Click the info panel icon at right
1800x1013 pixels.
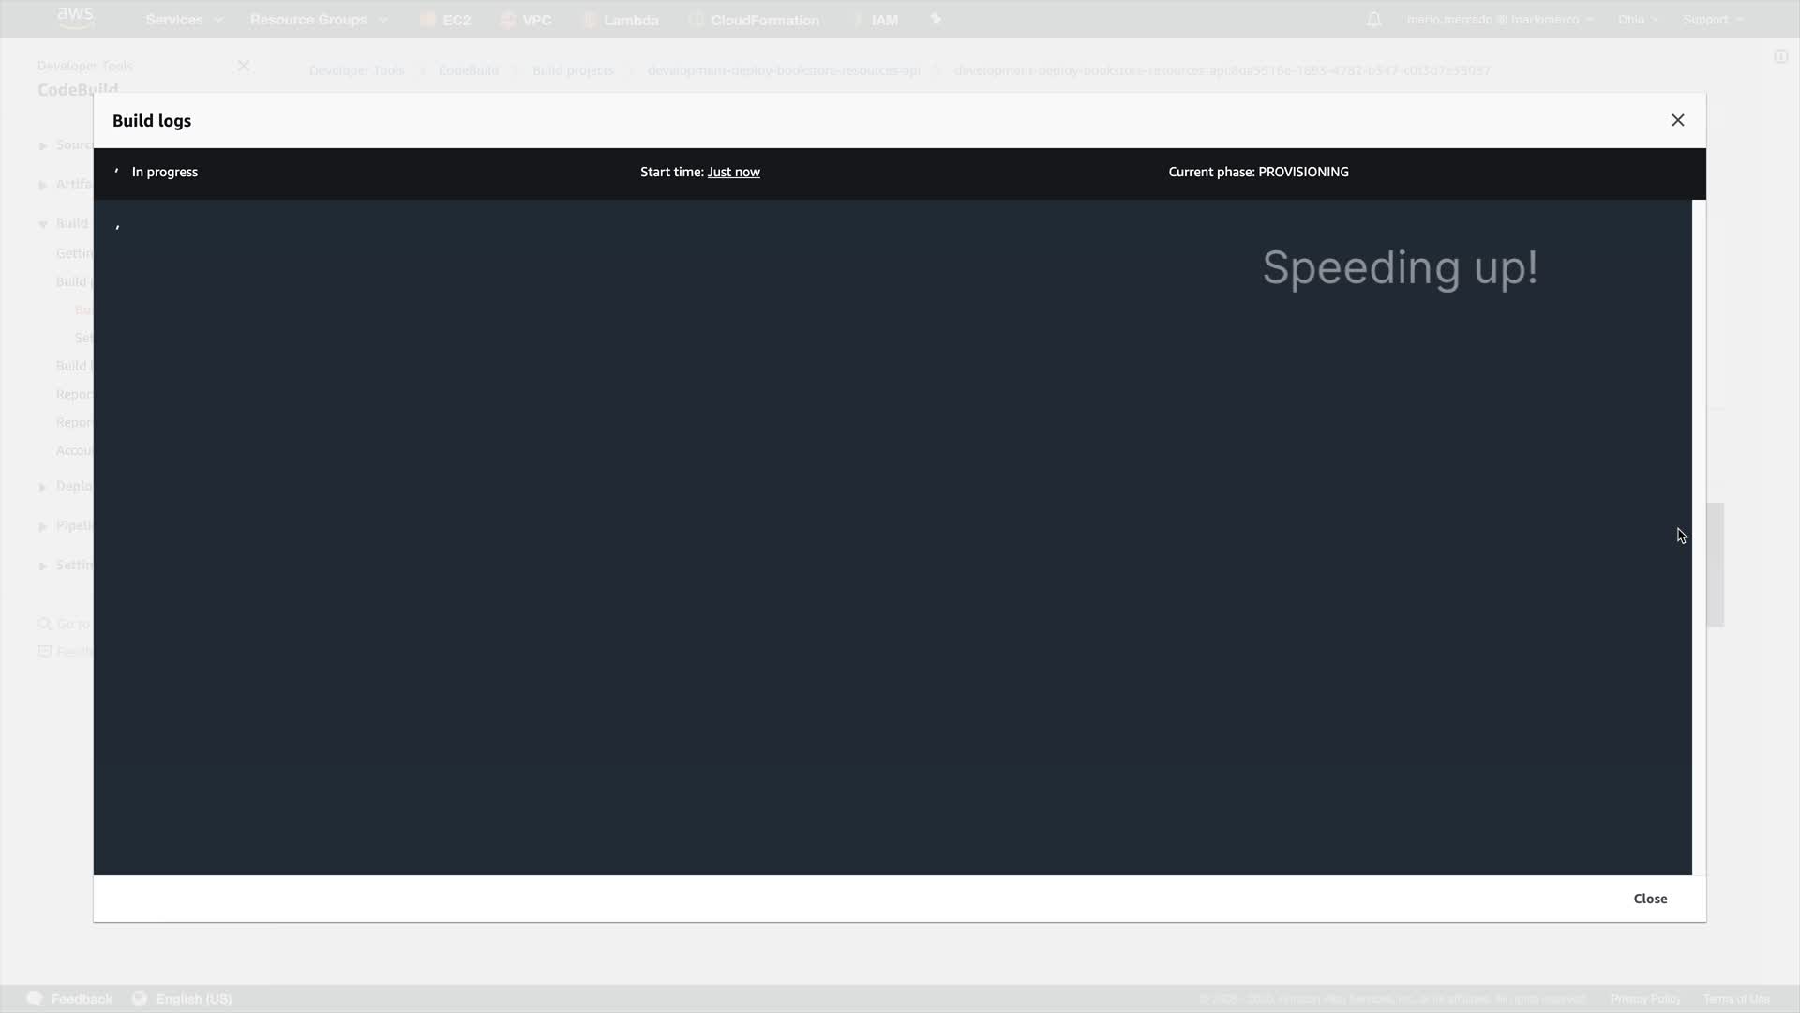pyautogui.click(x=1780, y=56)
